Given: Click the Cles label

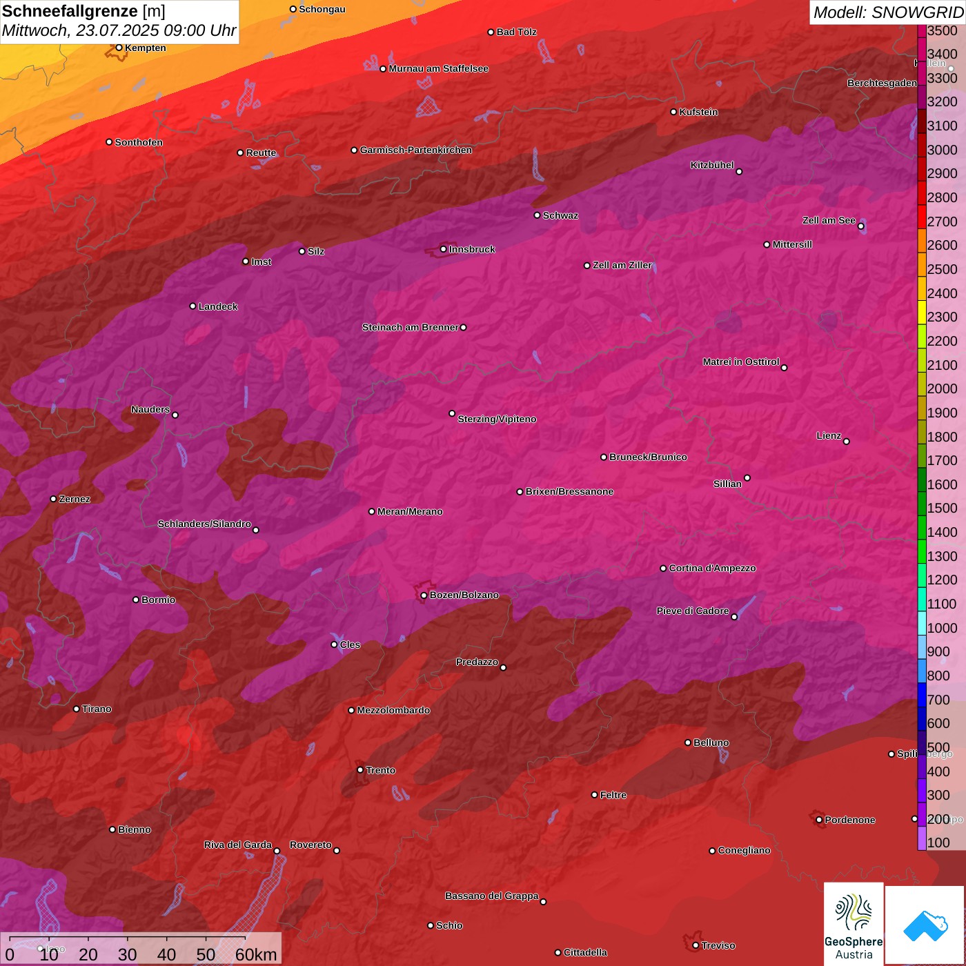Looking at the screenshot, I should (350, 644).
